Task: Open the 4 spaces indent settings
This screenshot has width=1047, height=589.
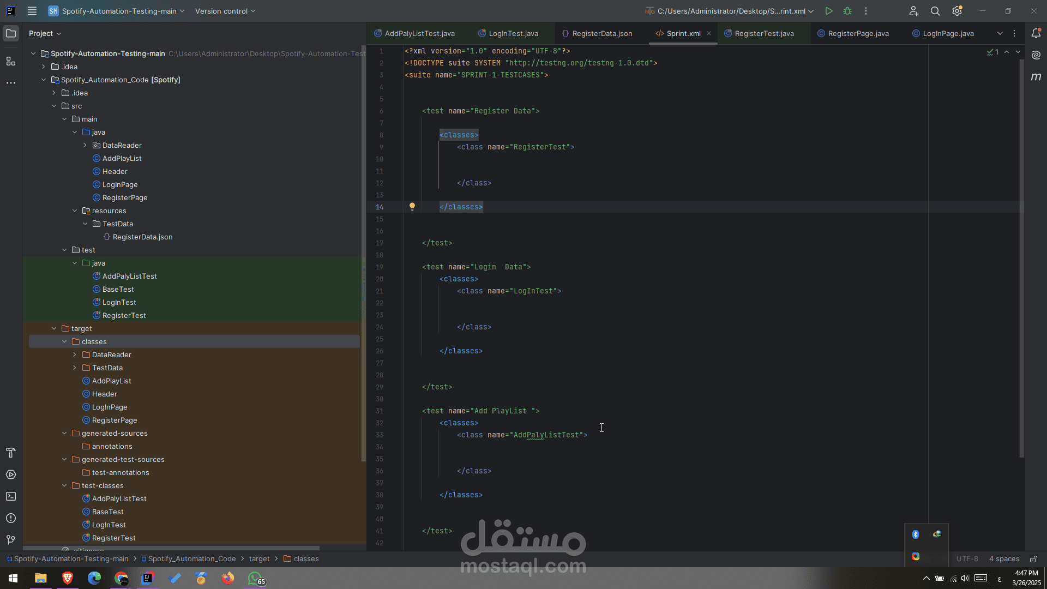Action: (x=1004, y=559)
